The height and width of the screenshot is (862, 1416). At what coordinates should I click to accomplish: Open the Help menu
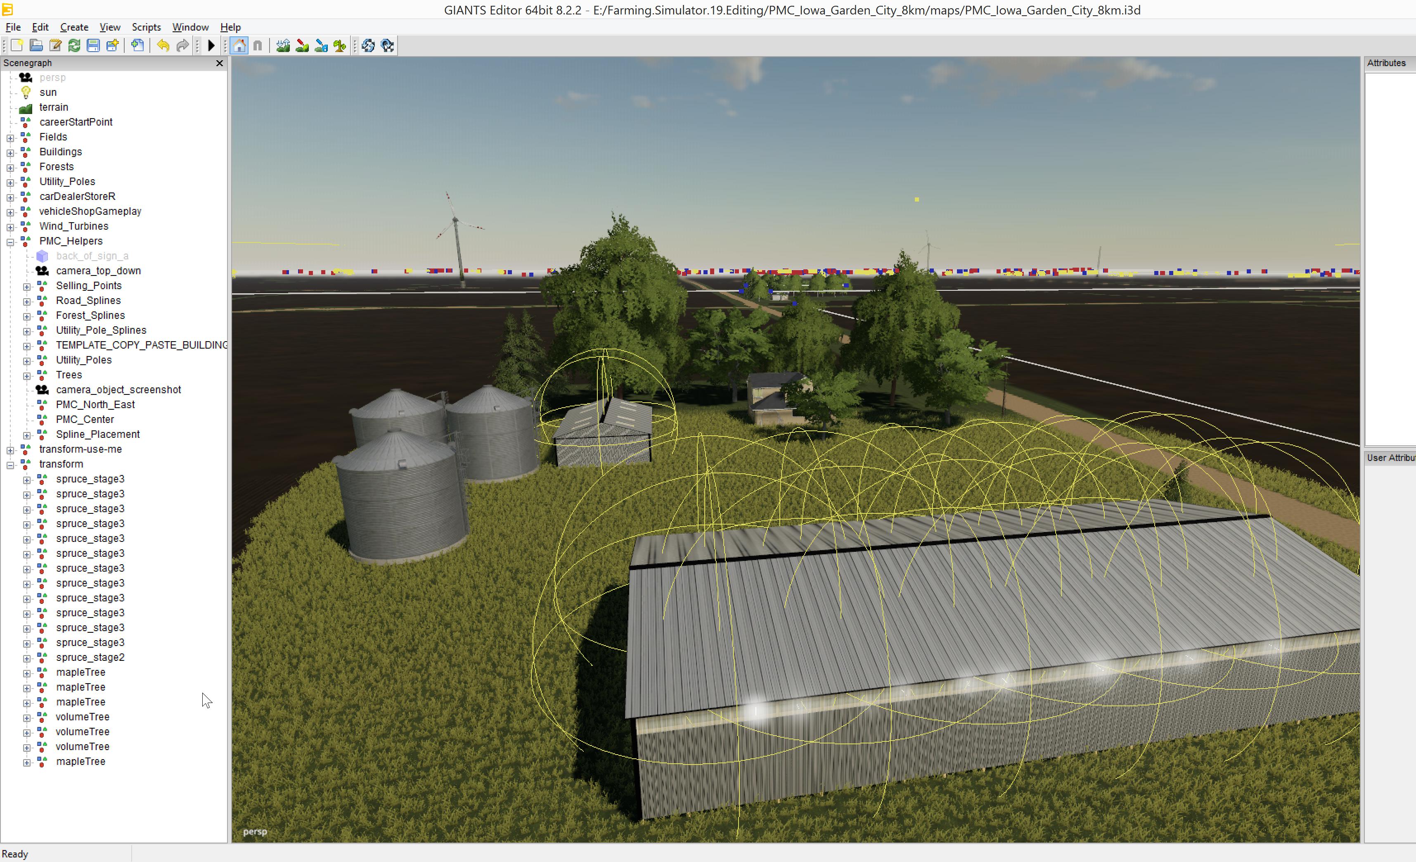coord(230,27)
